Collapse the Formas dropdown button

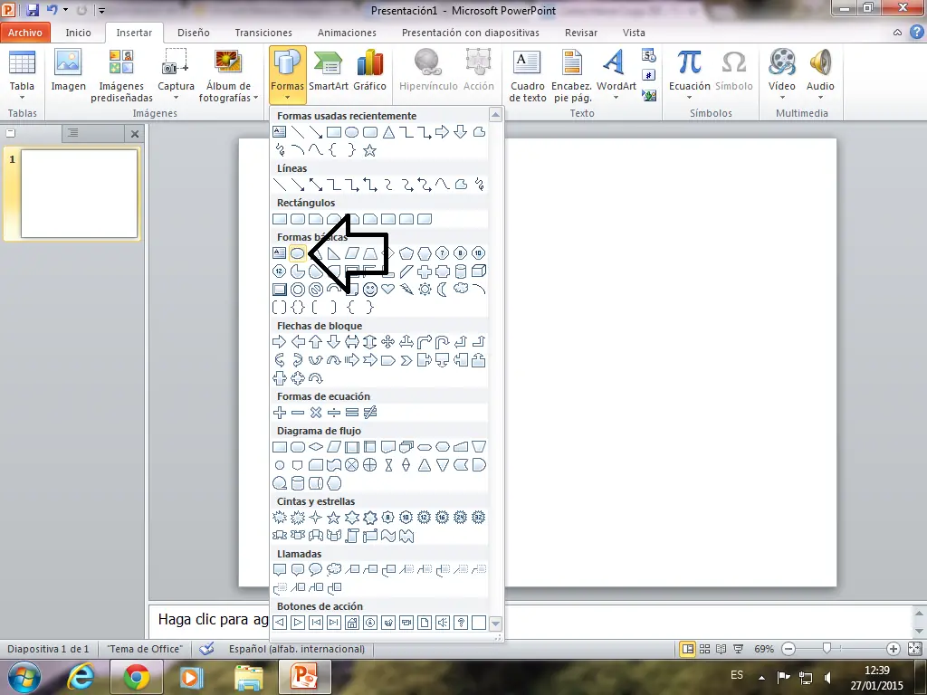(x=287, y=75)
